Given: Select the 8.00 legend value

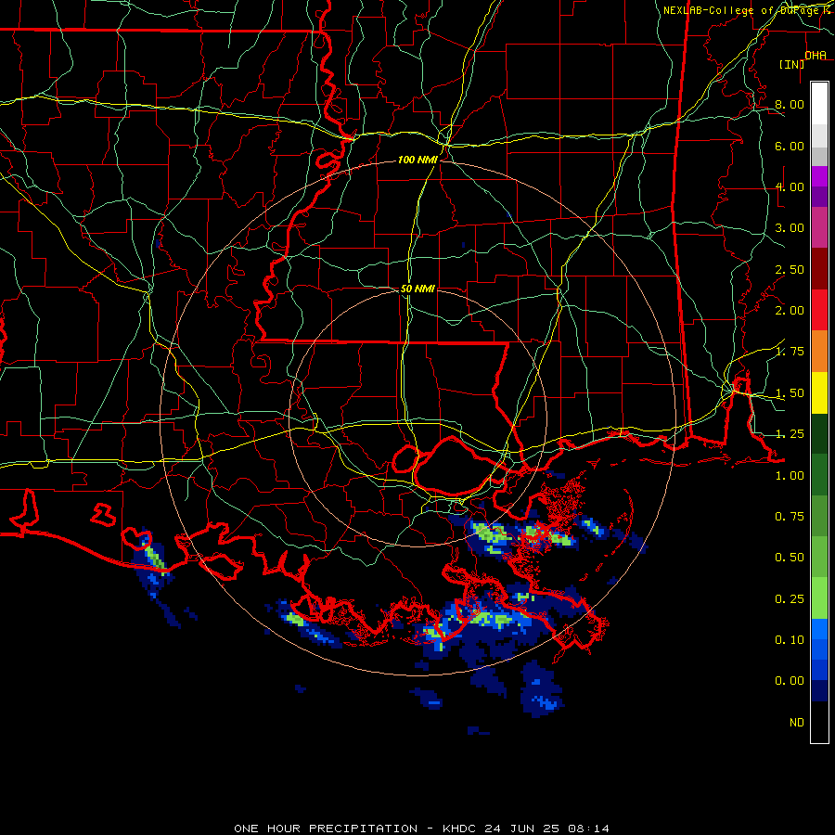Looking at the screenshot, I should point(790,104).
